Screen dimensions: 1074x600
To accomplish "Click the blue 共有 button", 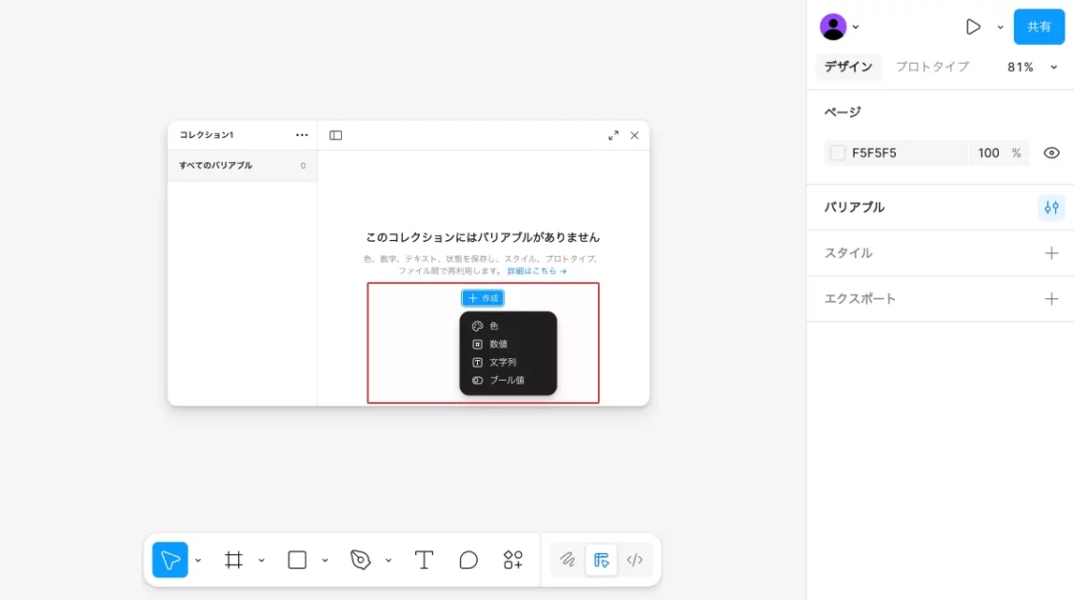I will [1039, 27].
